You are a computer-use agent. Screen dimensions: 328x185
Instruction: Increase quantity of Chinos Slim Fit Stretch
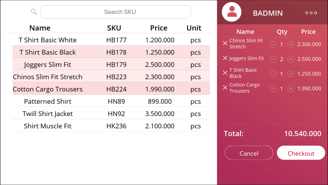291,44
